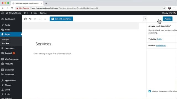This screenshot has width=177, height=99.
Task: Go to All Pages submenu
Action: pos(6,40)
